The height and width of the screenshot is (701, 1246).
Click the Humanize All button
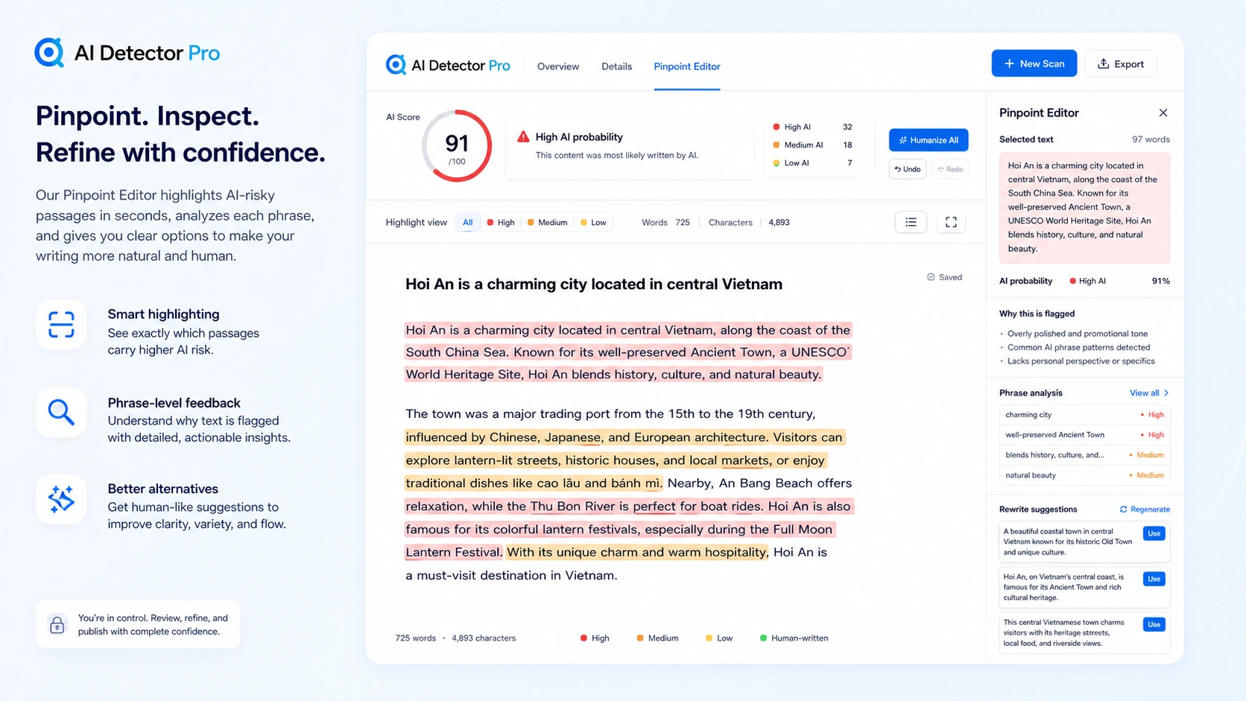929,140
